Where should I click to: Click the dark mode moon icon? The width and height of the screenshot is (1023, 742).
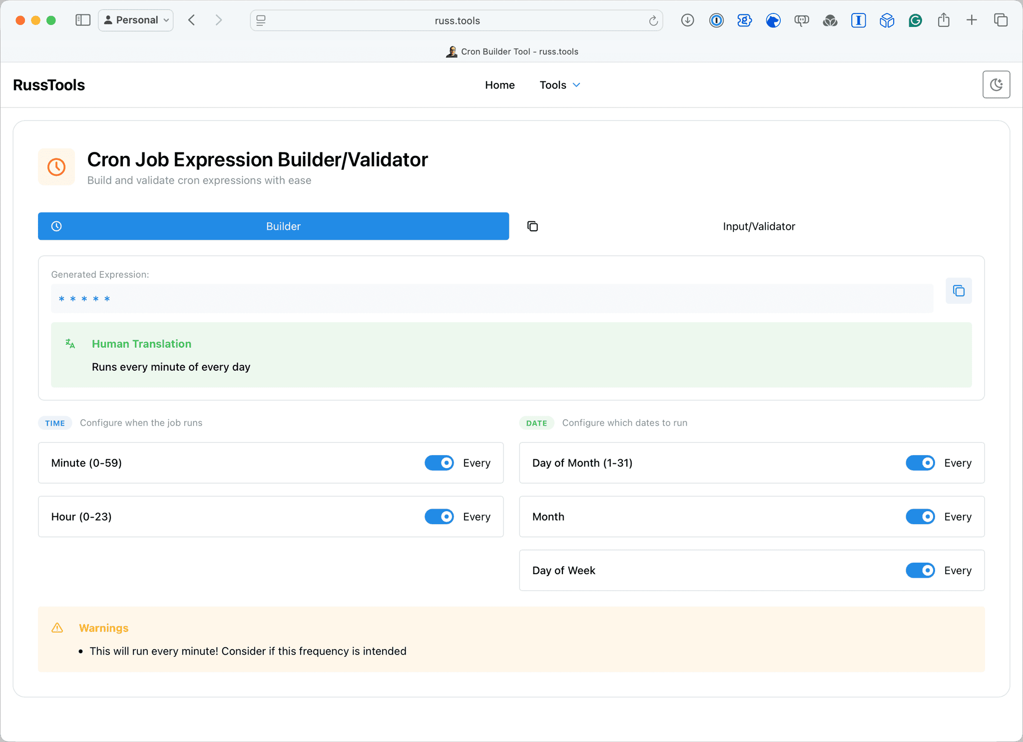(x=996, y=84)
